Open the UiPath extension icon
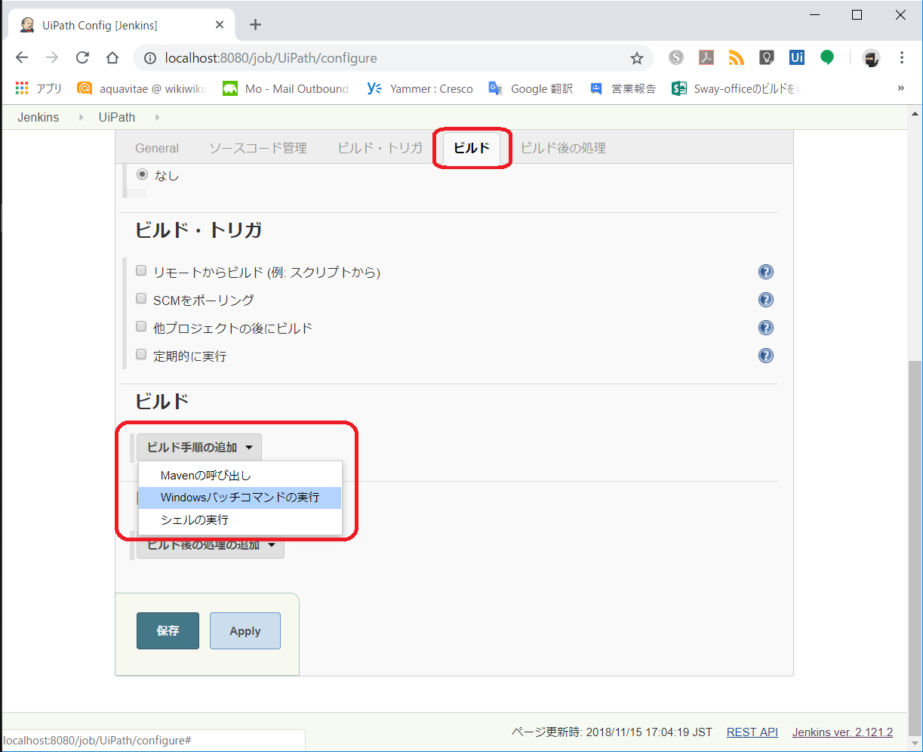This screenshot has height=752, width=923. 797,57
